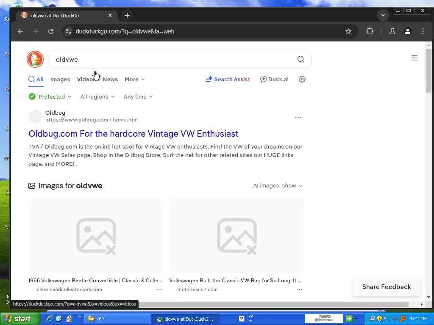Close the oldvwe at DuckDuckGo tab
434x325 pixels.
tap(110, 16)
